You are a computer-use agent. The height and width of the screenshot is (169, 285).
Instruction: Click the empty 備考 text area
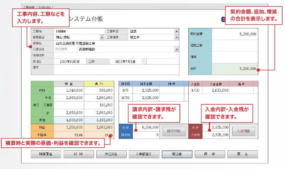click(x=116, y=70)
